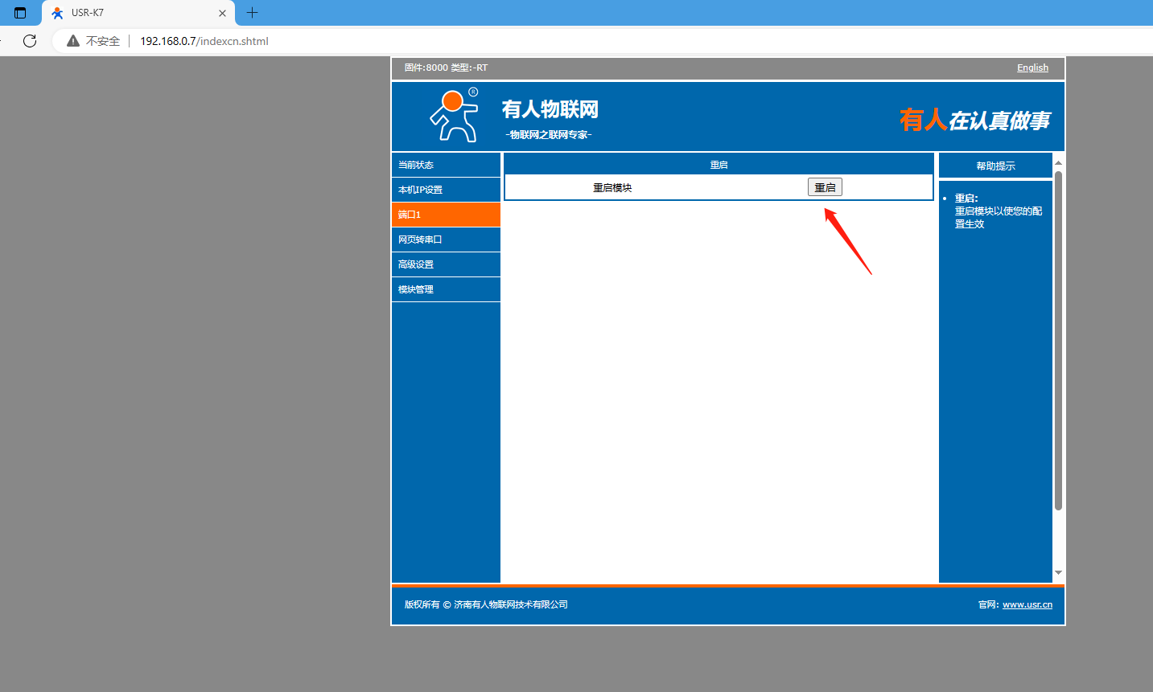Reload the current page

[x=30, y=41]
